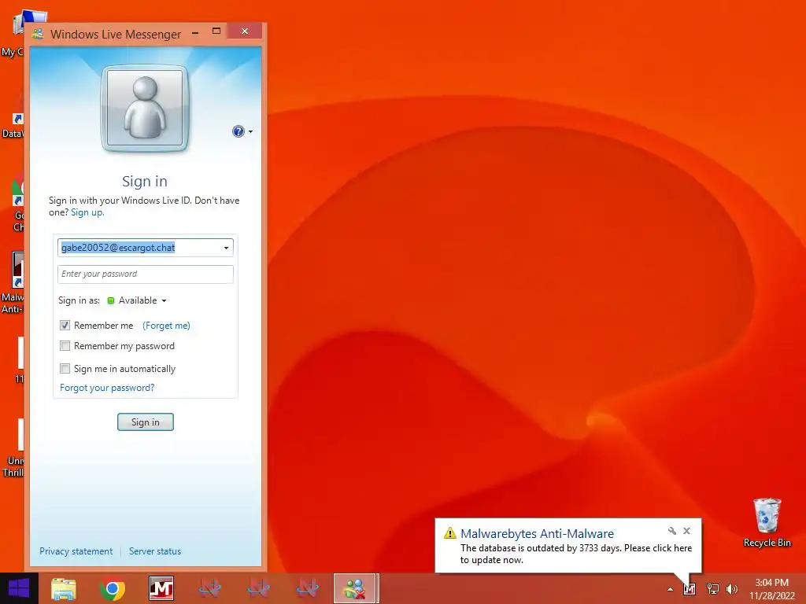
Task: Click the Malwarebytes system tray icon
Action: [x=690, y=589]
